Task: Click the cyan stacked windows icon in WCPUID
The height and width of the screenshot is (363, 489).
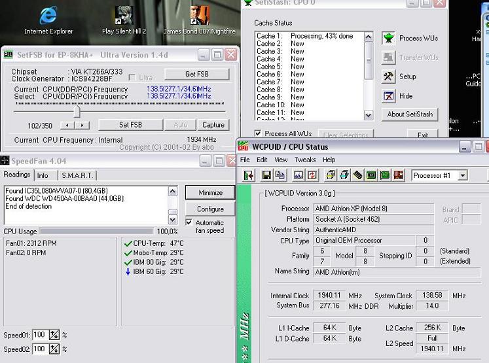Action: click(x=344, y=175)
